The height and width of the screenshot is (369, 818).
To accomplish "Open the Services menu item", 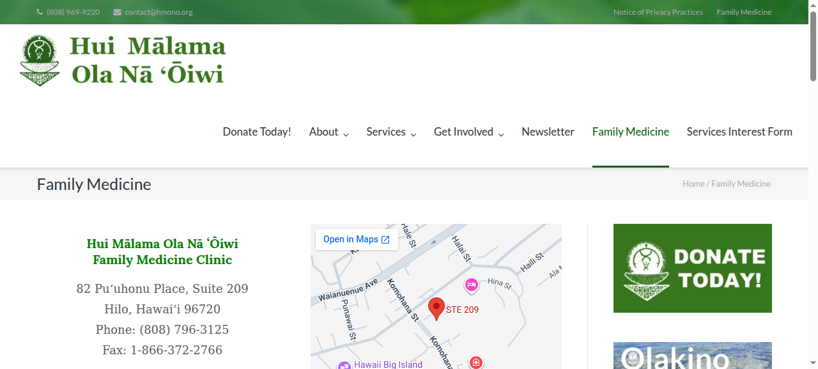I will [x=386, y=132].
